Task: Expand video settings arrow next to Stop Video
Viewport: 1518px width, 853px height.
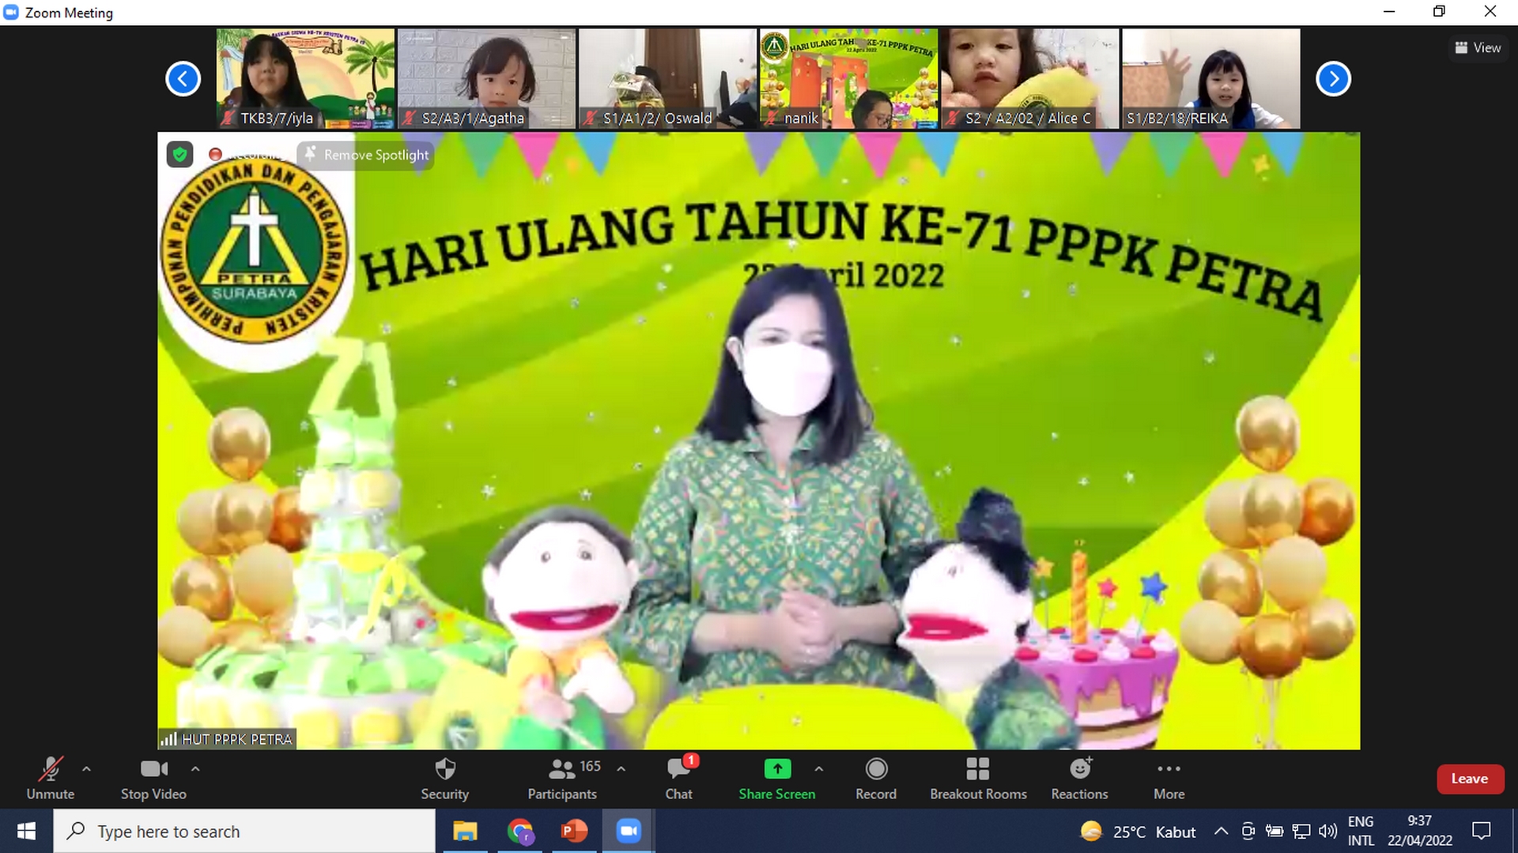Action: click(195, 768)
